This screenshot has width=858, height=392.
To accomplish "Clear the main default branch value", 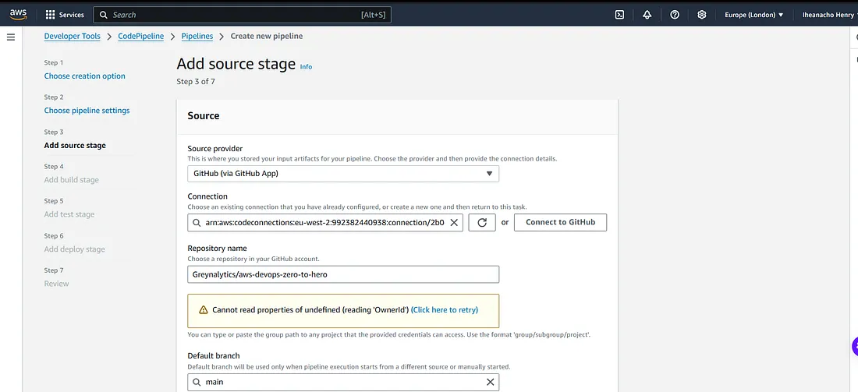I will 491,382.
